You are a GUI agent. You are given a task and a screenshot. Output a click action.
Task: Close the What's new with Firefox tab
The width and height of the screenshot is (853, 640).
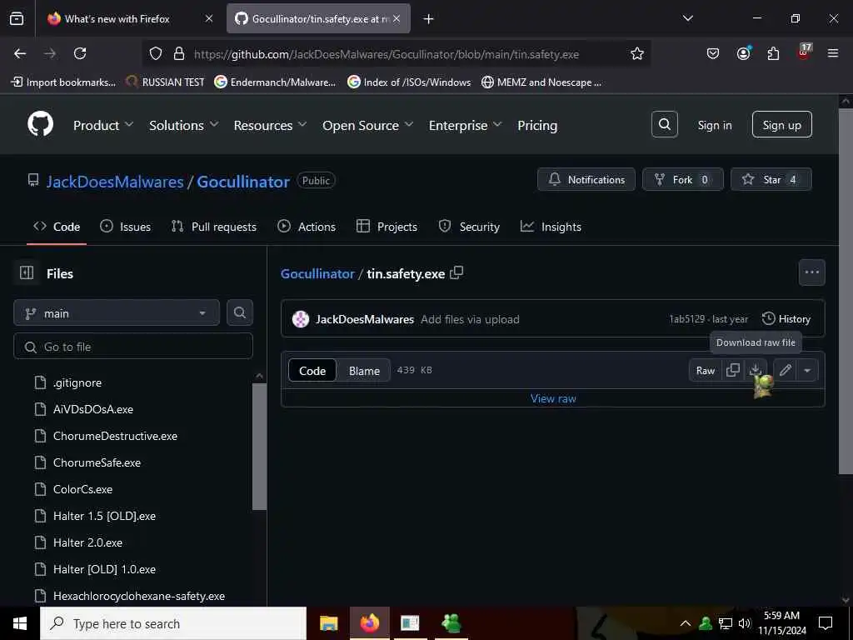click(x=209, y=18)
